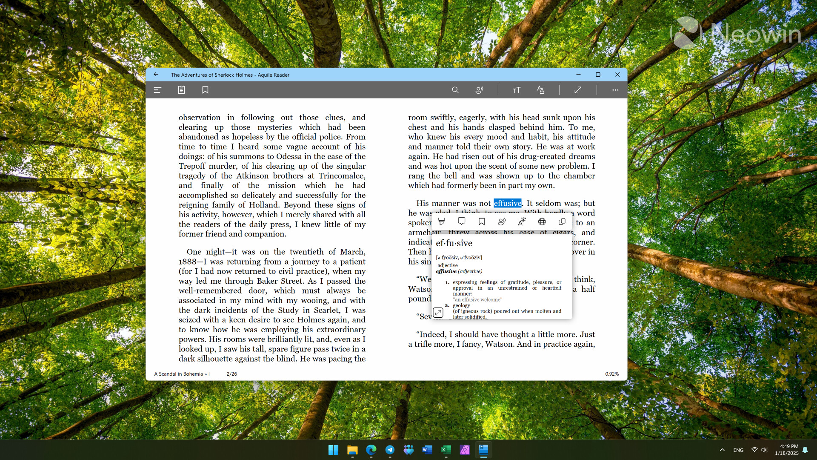Open font size settings

(517, 90)
